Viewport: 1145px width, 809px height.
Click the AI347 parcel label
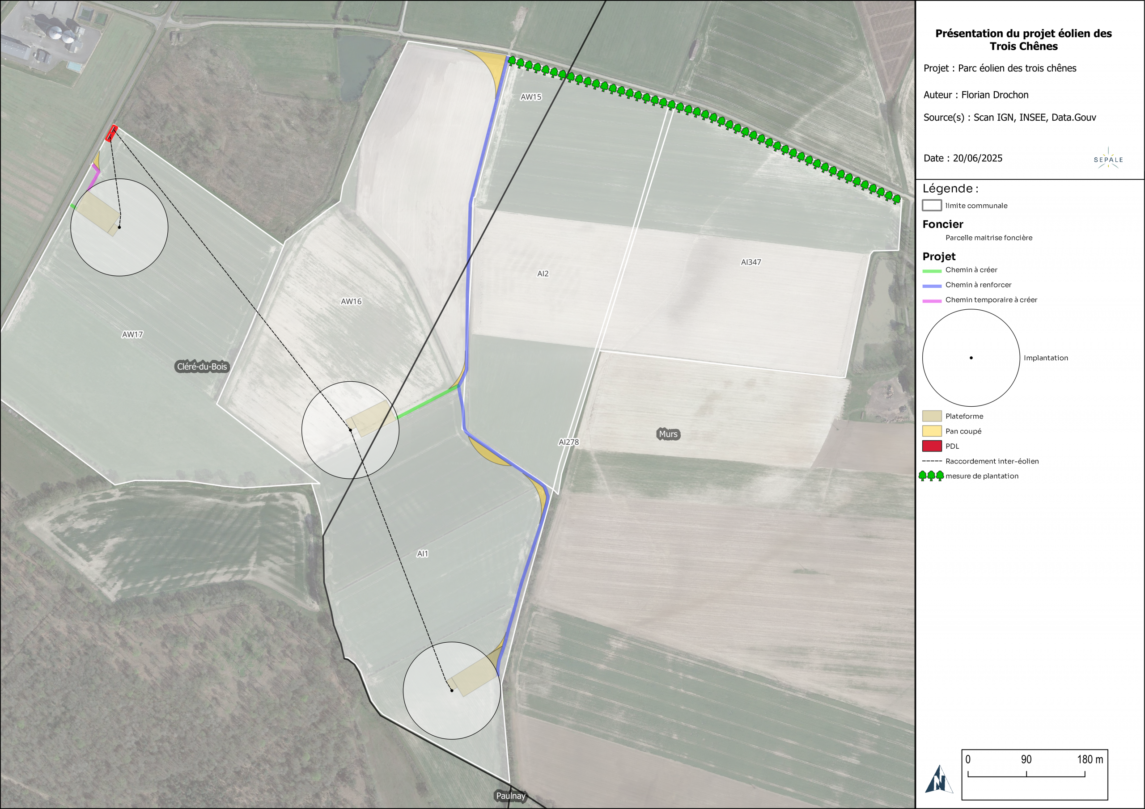(751, 262)
